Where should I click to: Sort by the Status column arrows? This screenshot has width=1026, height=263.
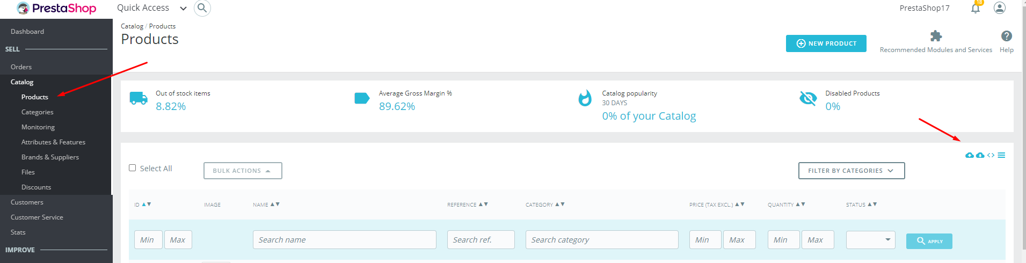click(872, 204)
